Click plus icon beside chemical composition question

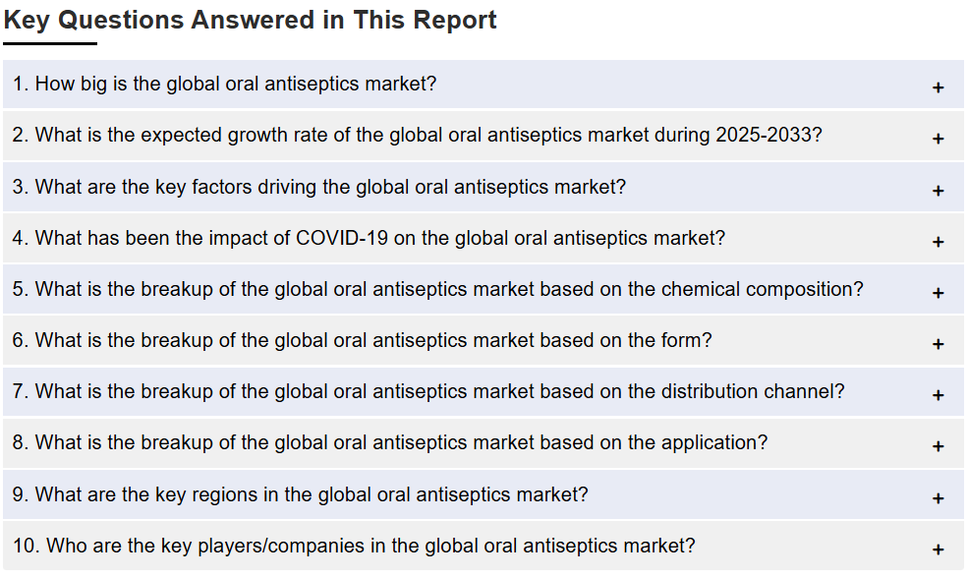pos(938,293)
